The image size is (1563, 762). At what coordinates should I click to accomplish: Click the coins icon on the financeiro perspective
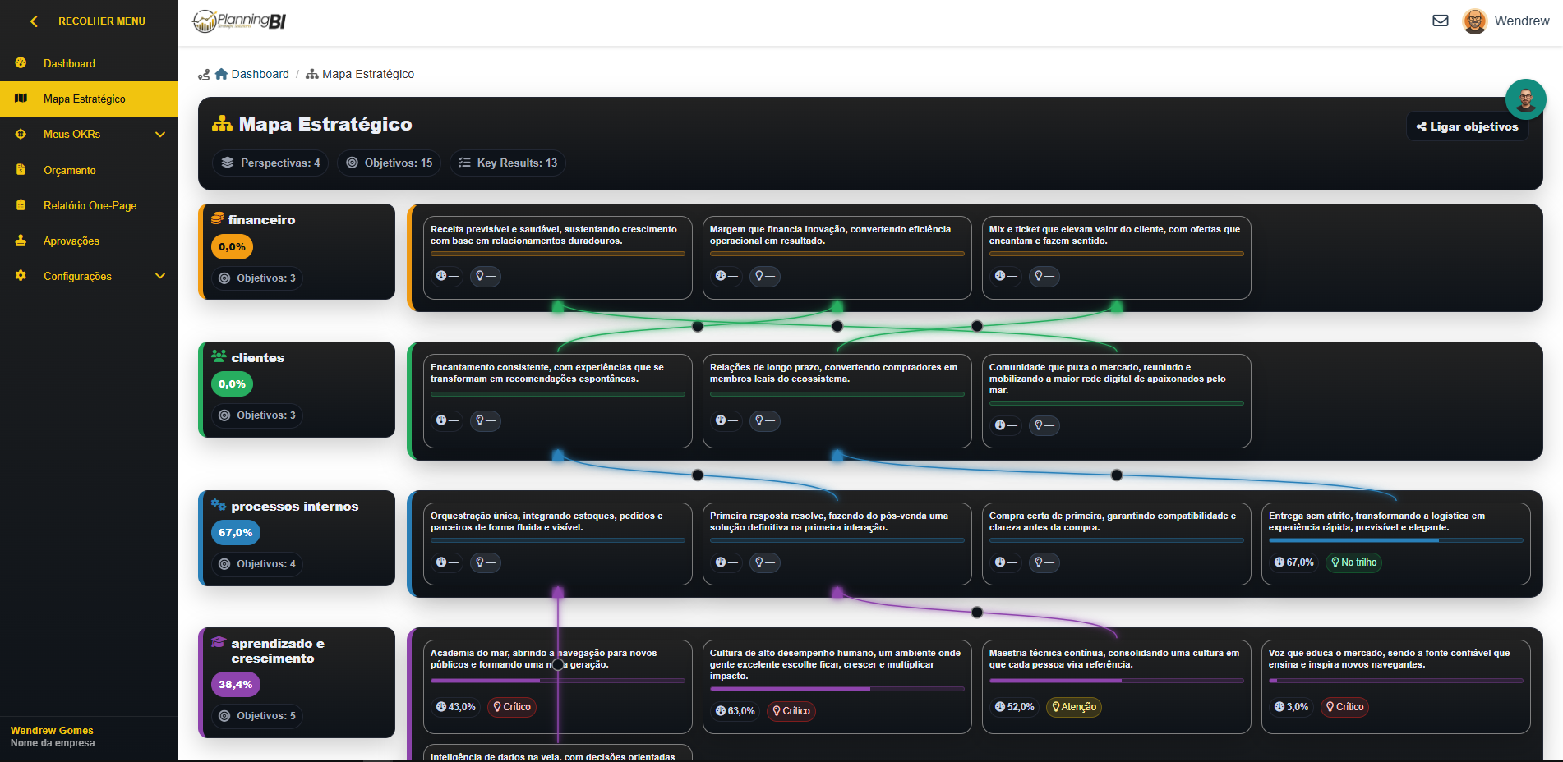216,218
